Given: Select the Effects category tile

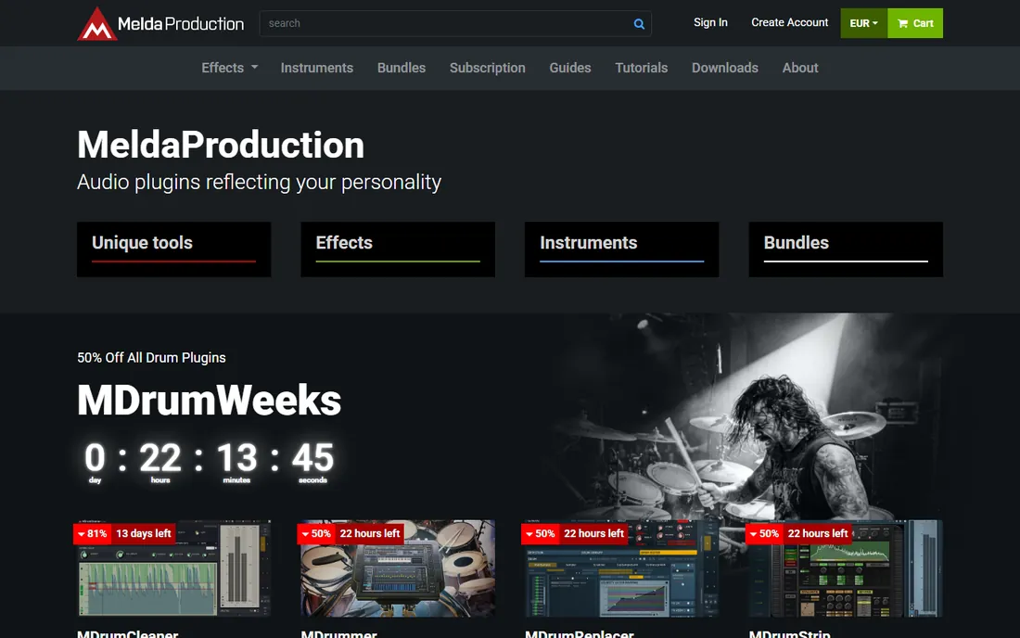Looking at the screenshot, I should 398,249.
